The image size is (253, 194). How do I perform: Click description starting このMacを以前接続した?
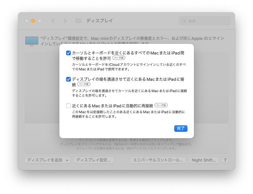128,114
